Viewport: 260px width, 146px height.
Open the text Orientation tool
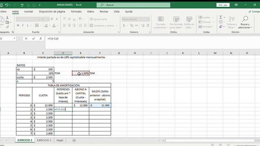[x=80, y=19]
